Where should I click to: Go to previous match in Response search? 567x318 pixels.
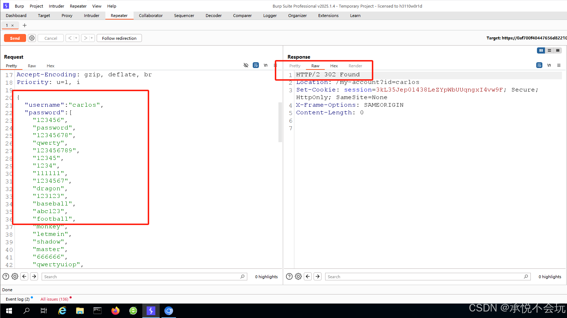(308, 276)
